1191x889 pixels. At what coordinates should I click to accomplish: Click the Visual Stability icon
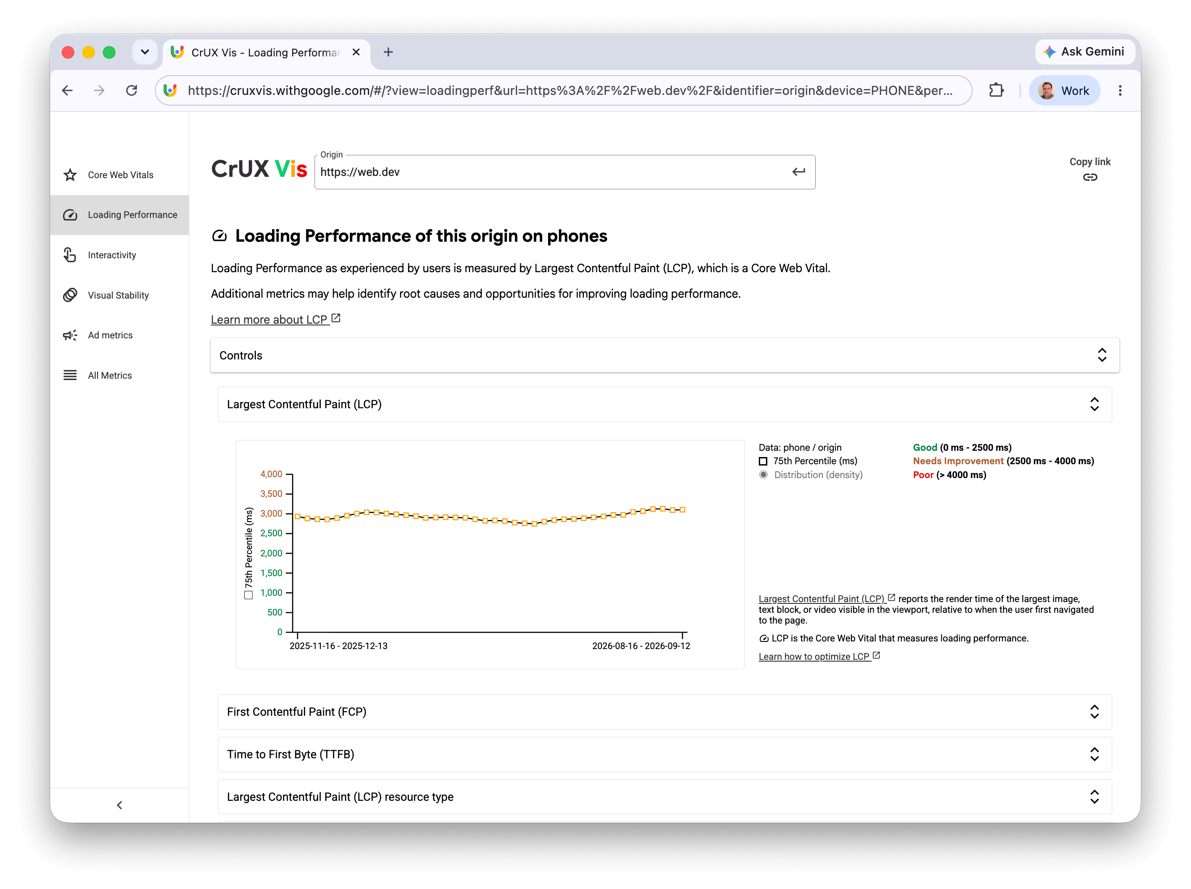(x=70, y=295)
